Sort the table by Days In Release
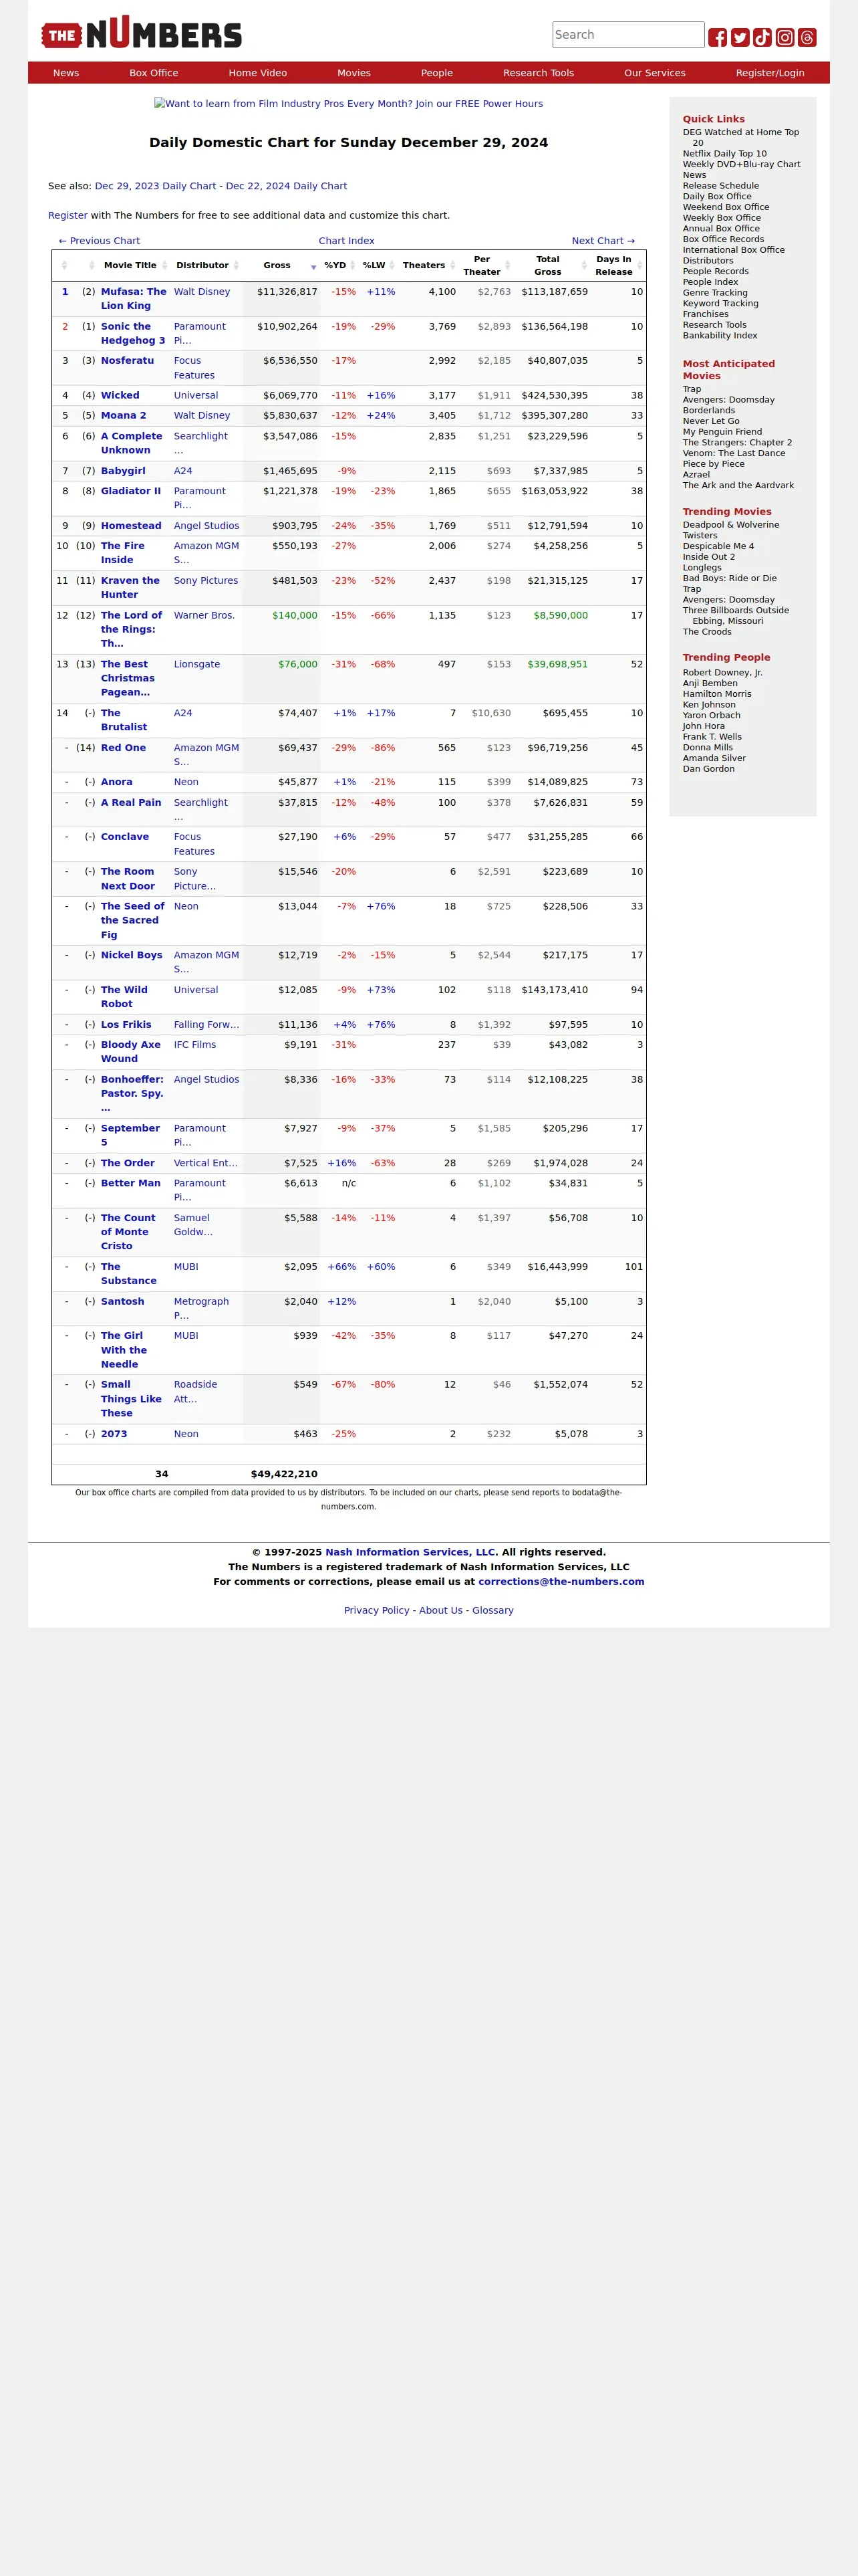Screen dimensions: 858x2576 click(x=618, y=265)
